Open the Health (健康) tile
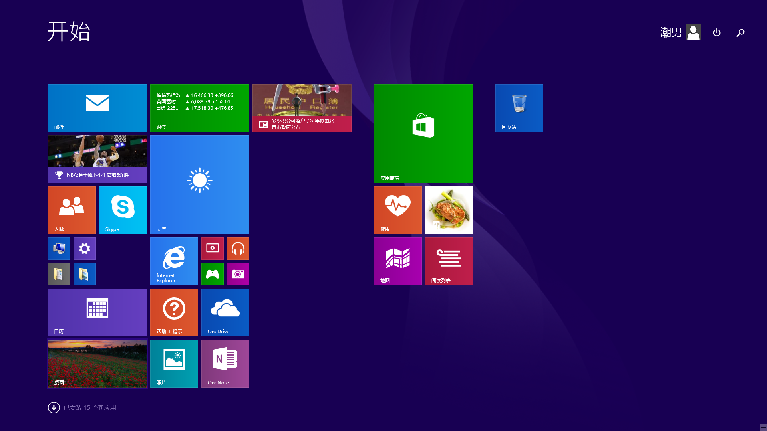767x431 pixels. [x=398, y=210]
